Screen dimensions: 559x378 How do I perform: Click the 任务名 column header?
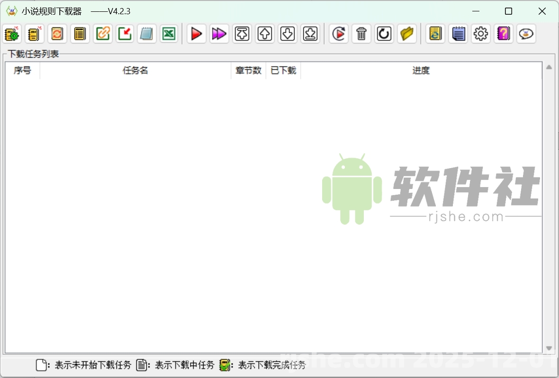135,70
